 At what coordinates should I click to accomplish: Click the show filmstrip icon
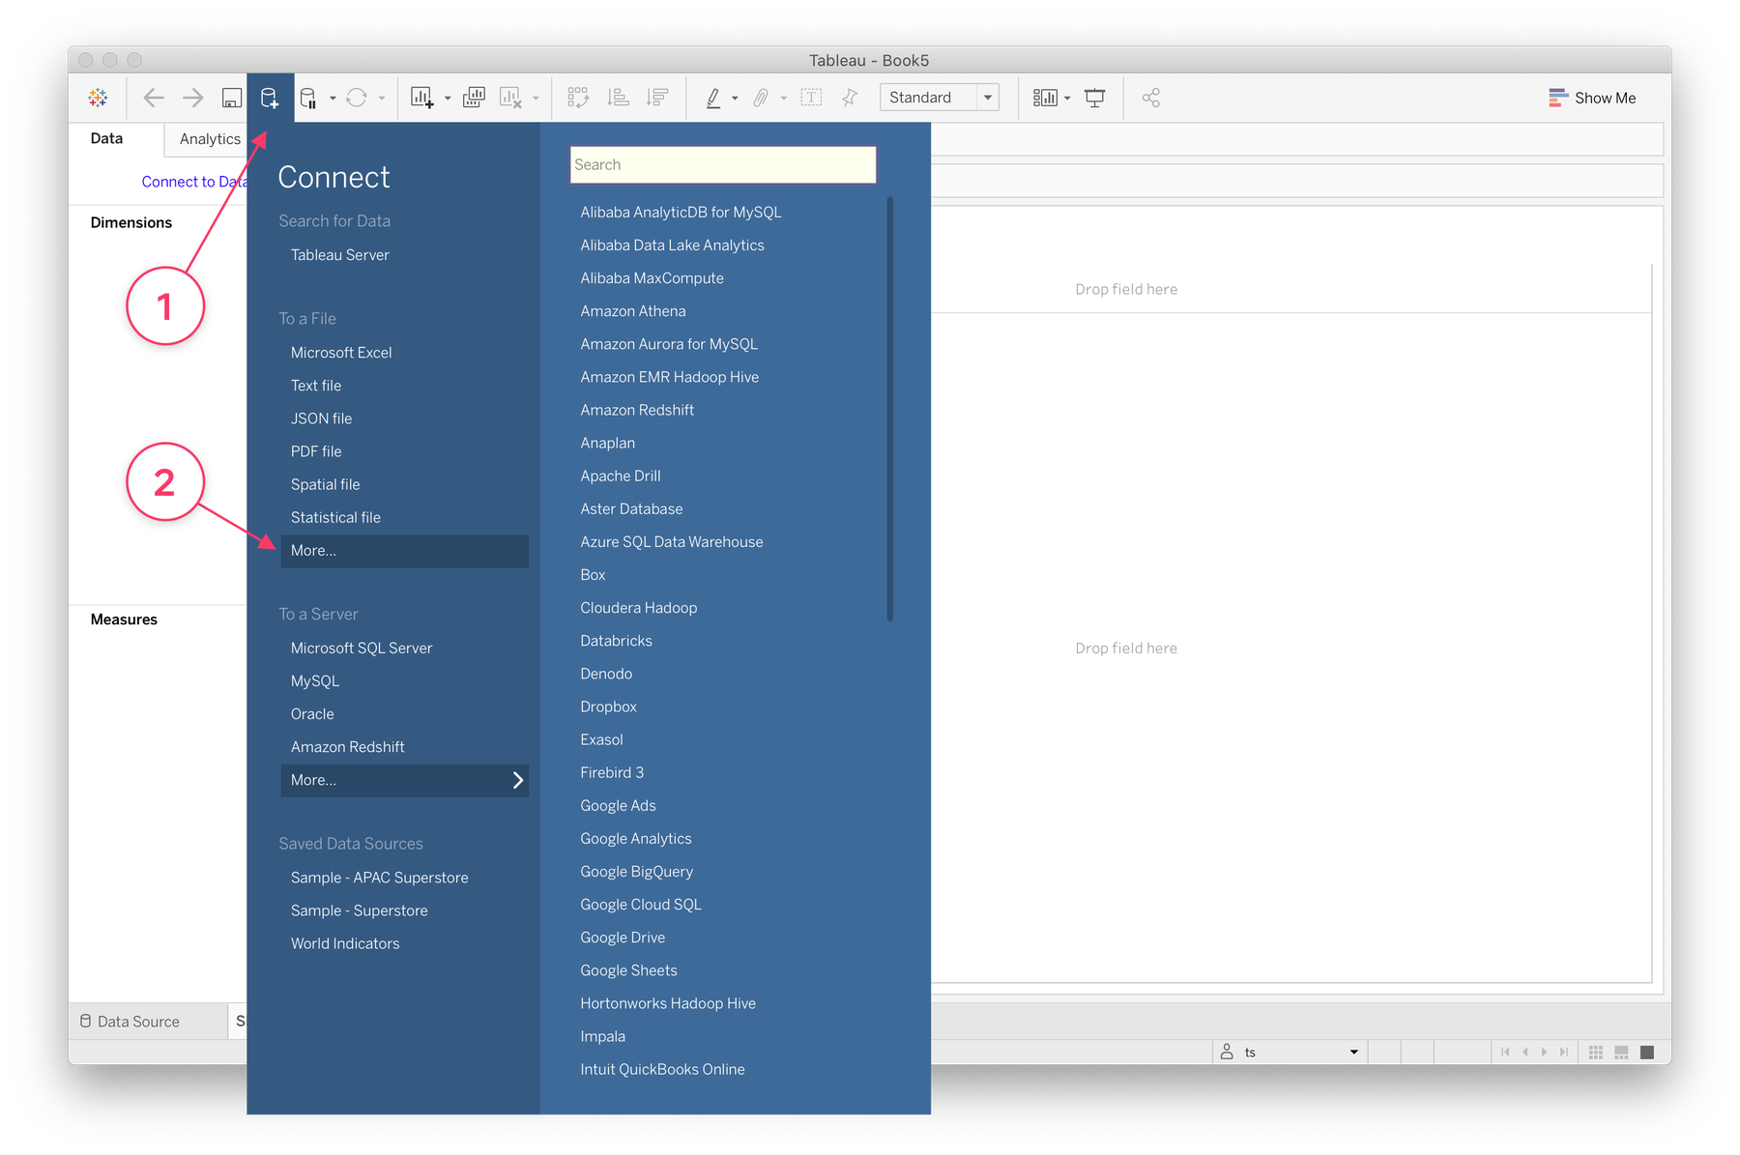[x=1622, y=1053]
